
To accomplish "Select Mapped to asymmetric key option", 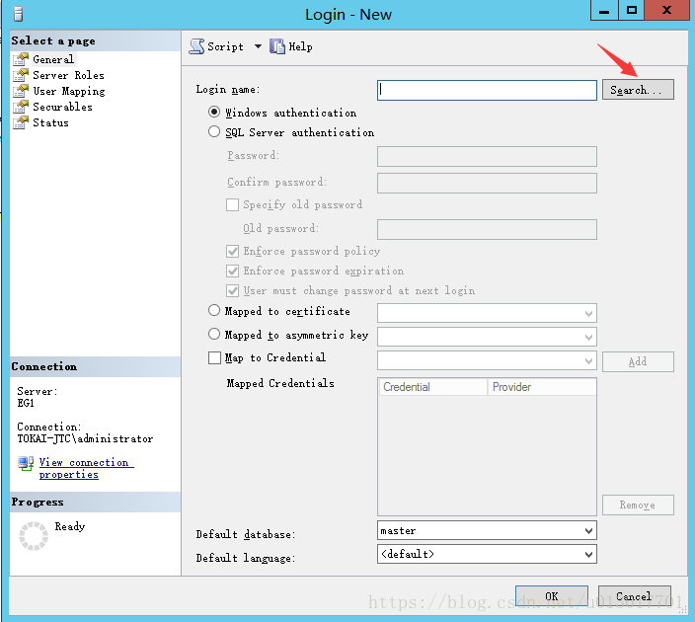I will coord(214,334).
